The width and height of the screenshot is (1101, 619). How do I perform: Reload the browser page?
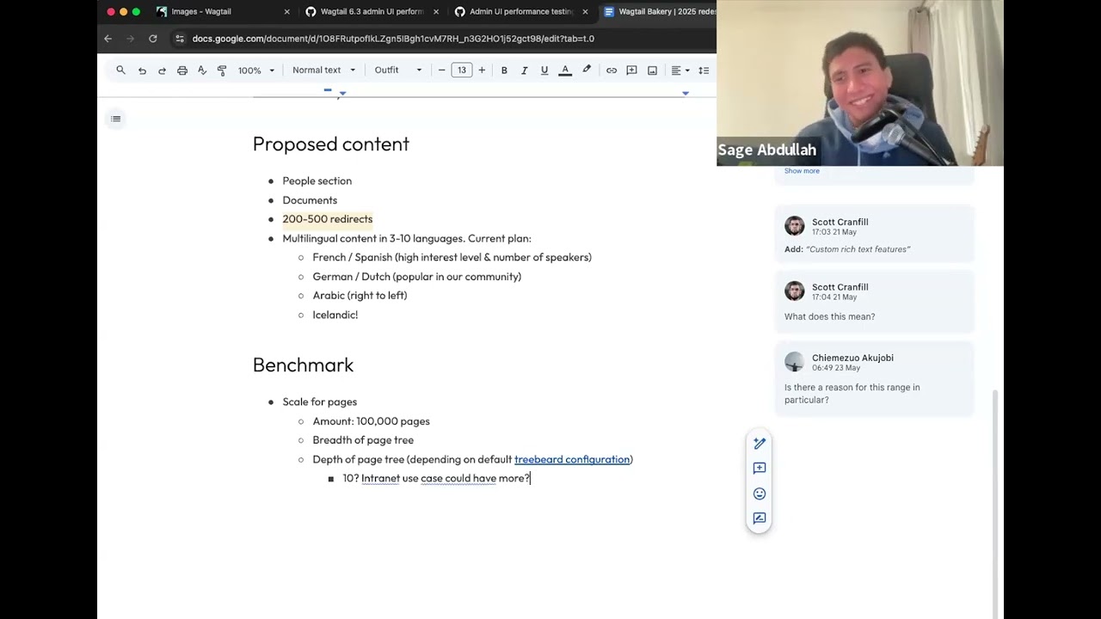coord(153,39)
